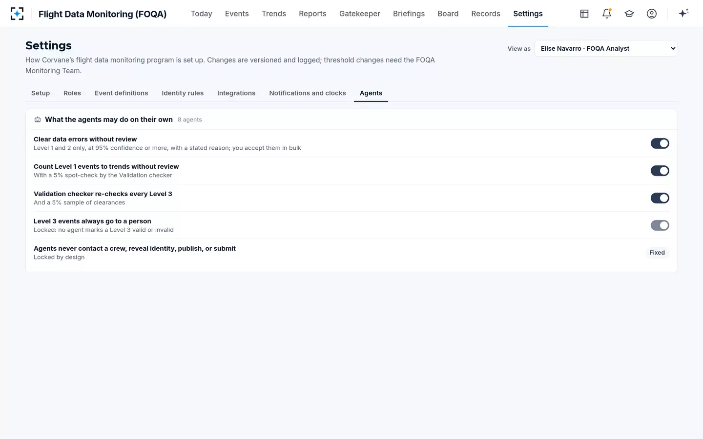
Task: Click the Flight Data Monitoring (FOQA) title
Action: (x=103, y=14)
